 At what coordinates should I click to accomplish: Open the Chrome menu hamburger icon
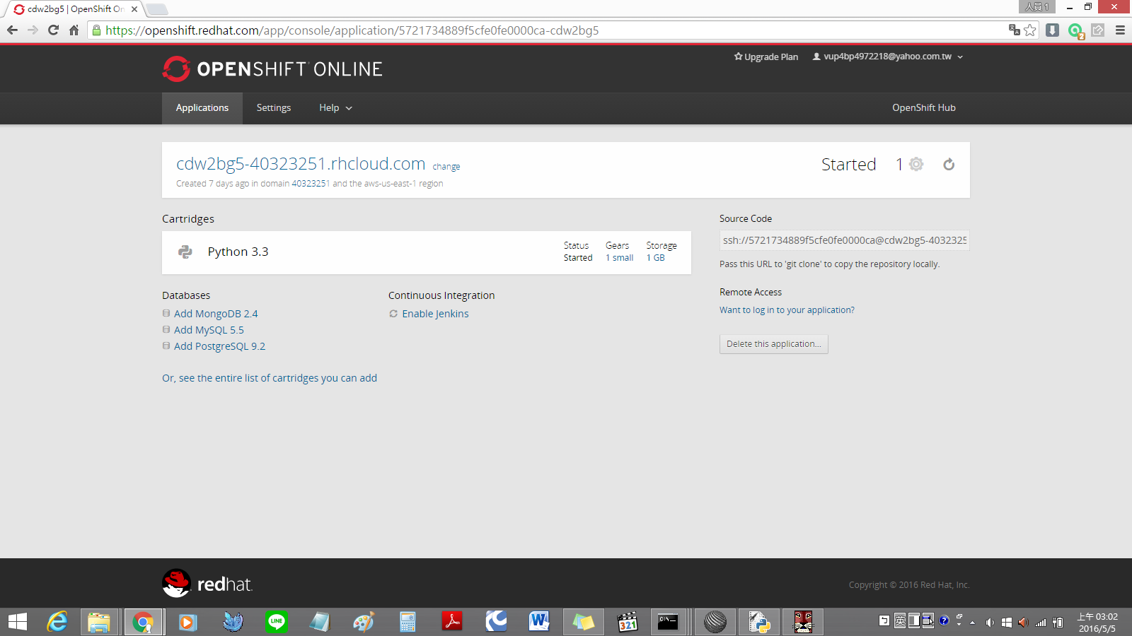[x=1120, y=30]
